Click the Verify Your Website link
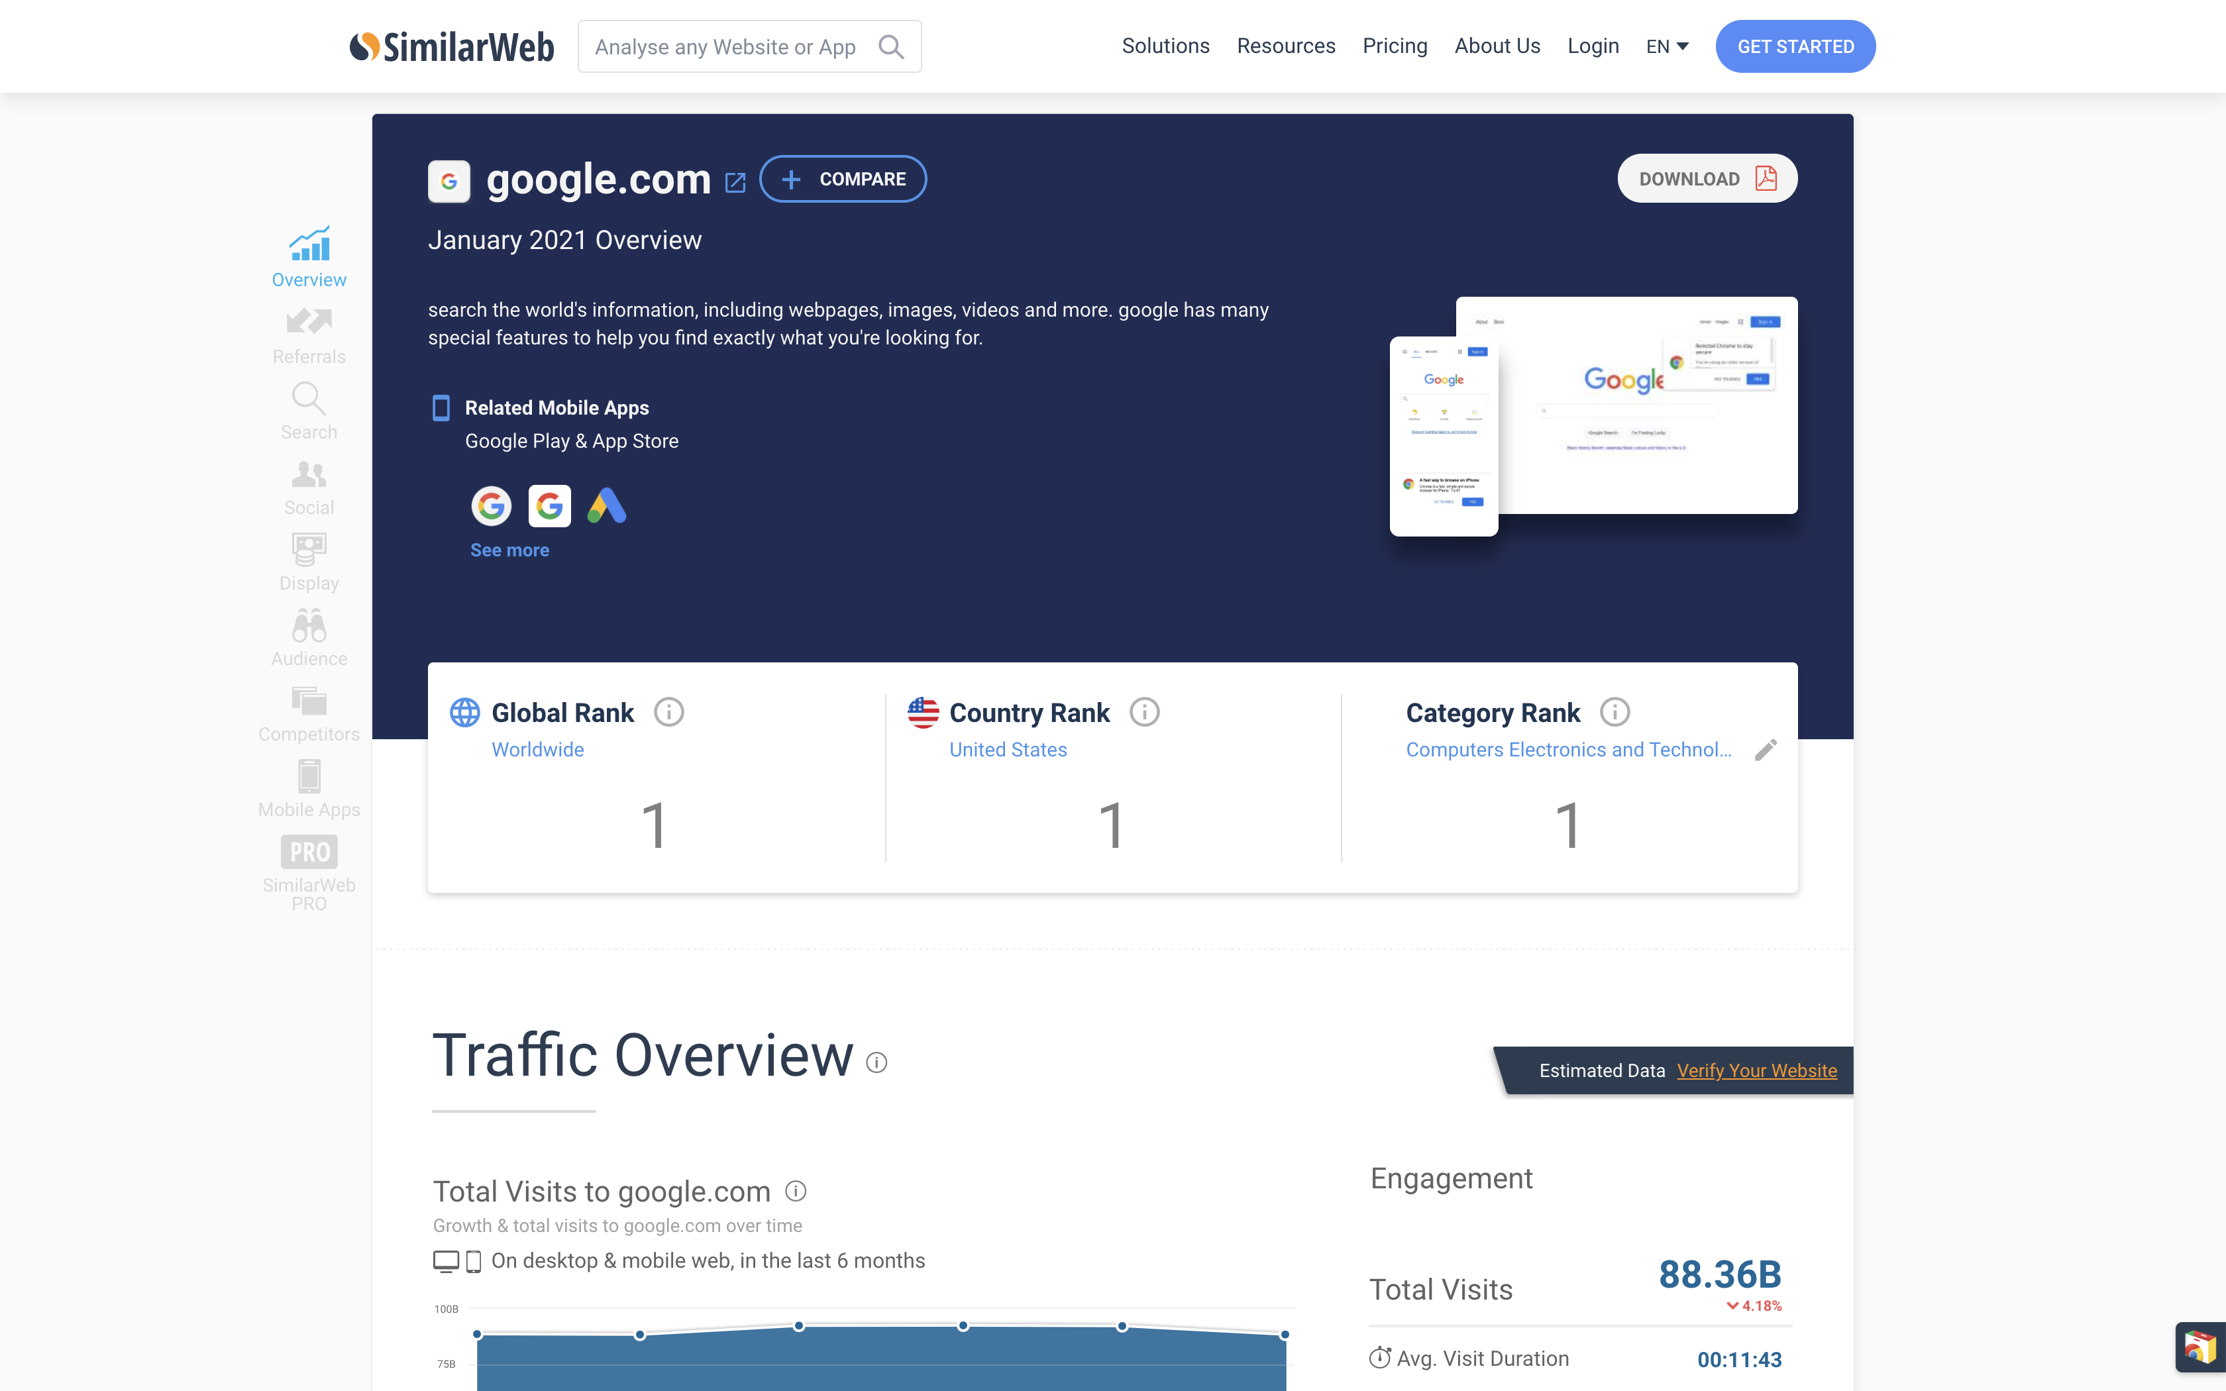 click(x=1756, y=1070)
